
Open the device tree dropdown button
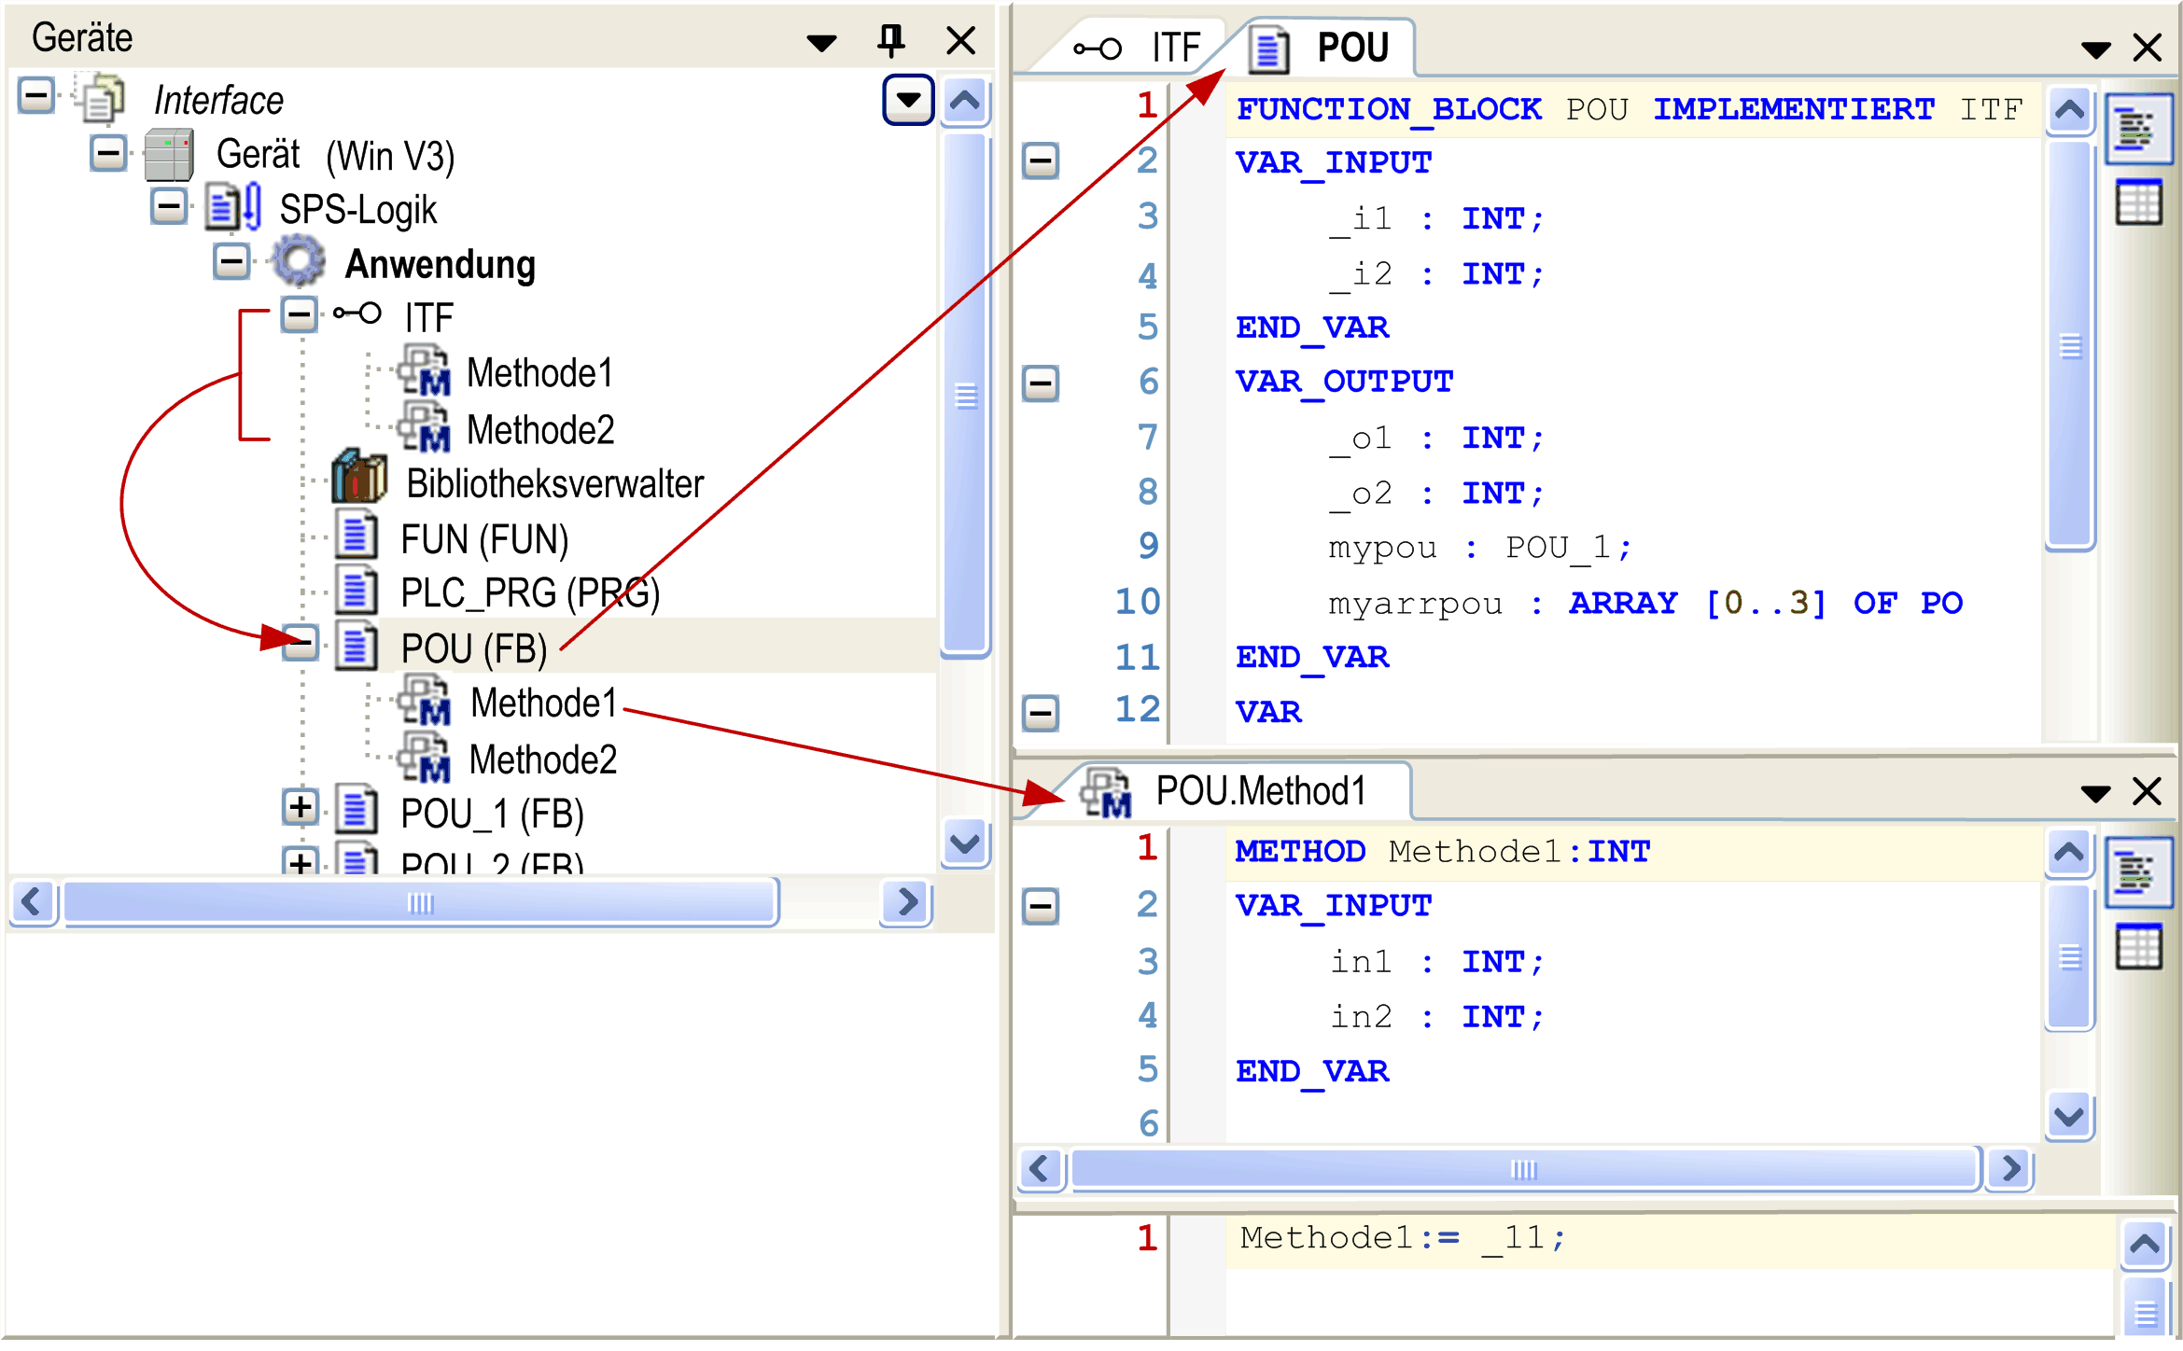click(x=908, y=99)
